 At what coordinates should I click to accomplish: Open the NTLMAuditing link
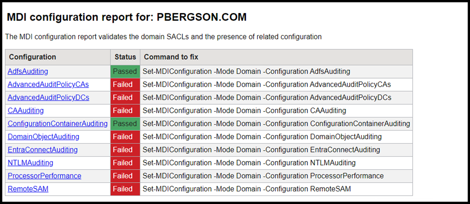[30, 163]
